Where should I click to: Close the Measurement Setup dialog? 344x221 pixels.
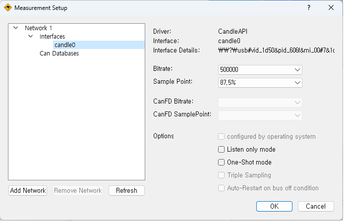331,7
